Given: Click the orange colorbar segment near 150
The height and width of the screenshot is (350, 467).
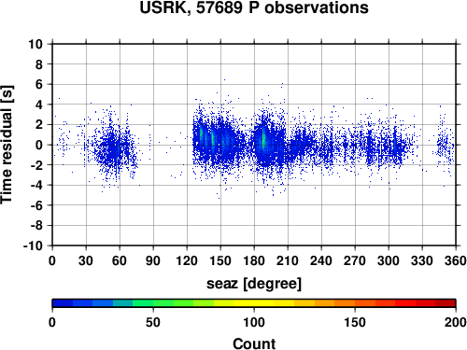Looking at the screenshot, I should click(x=355, y=303).
